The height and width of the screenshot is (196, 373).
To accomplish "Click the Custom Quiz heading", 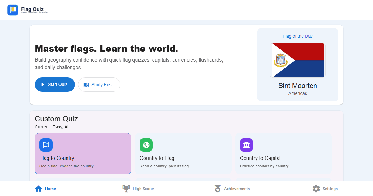I will coord(56,119).
